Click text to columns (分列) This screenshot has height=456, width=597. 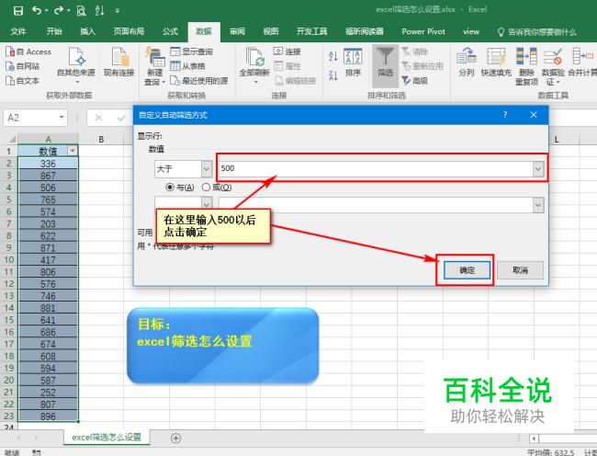pos(467,63)
